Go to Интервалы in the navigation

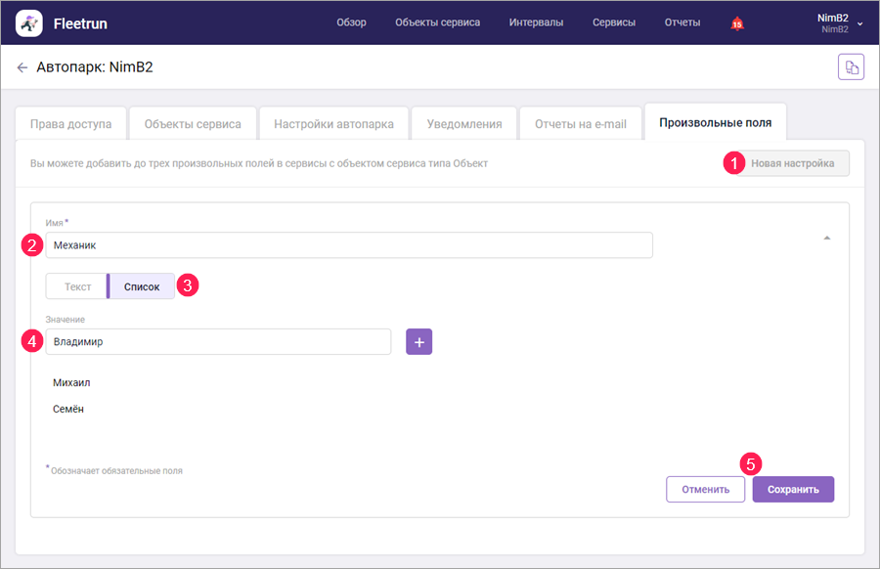pos(536,22)
